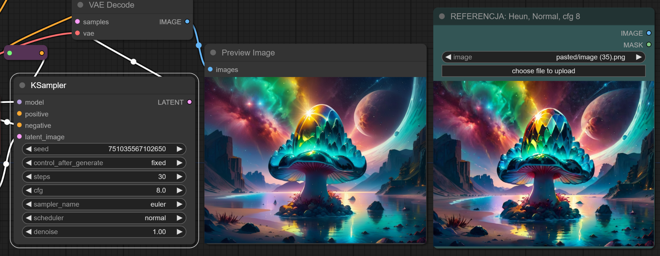
Task: Switch to next image with right arrow
Action: coord(639,57)
